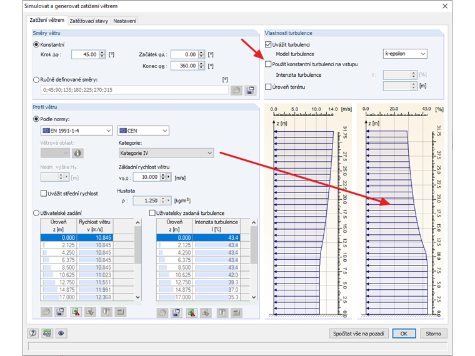Click the calculator icon under the turbulence table
Image resolution: width=475 pixels, height=356 pixels.
[x=237, y=313]
